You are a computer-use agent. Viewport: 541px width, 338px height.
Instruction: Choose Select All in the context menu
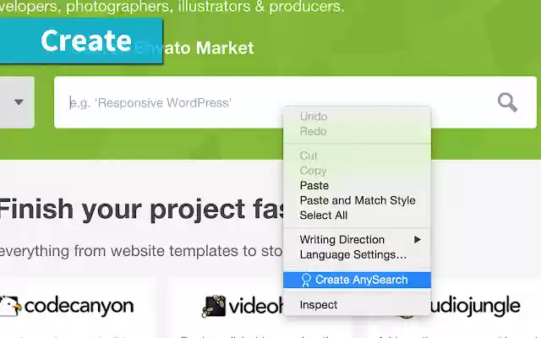click(323, 215)
